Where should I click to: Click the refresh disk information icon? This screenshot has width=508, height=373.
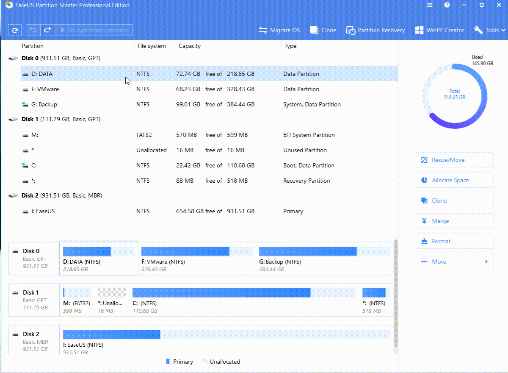[x=15, y=30]
